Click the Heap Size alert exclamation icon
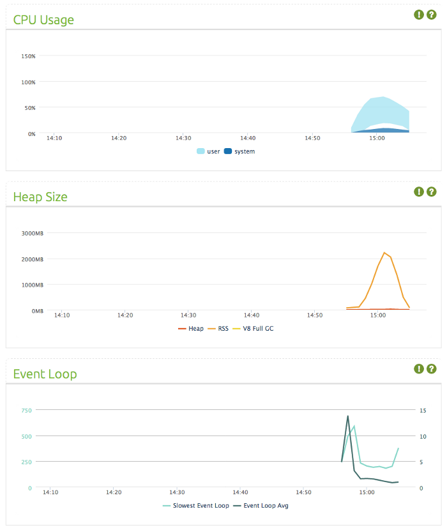Screen dimensions: 447x530 [x=419, y=192]
